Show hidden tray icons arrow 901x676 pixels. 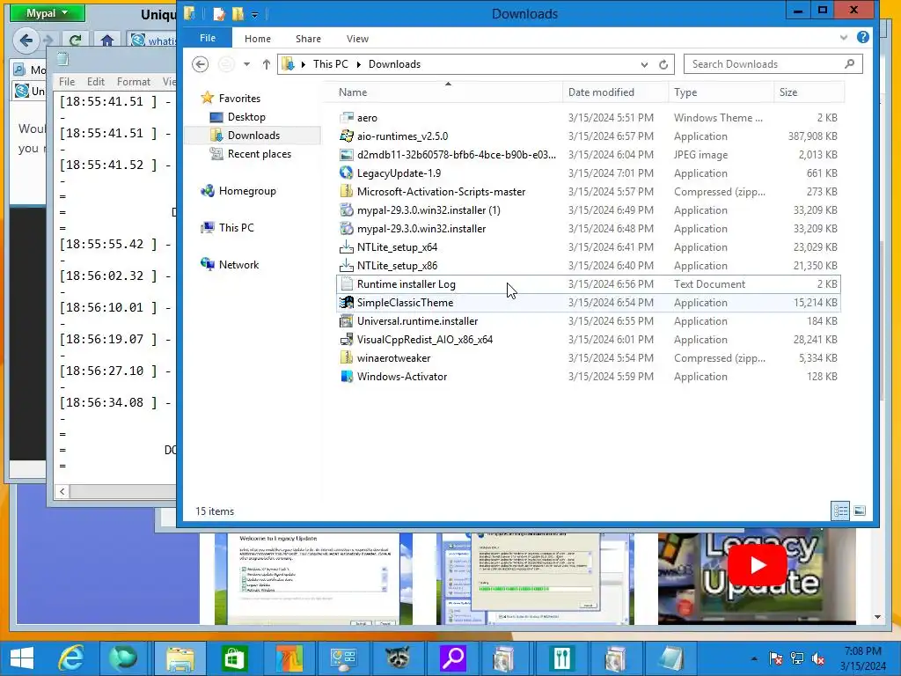tap(754, 658)
